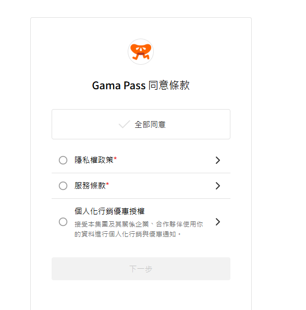Click the Gama Pass 同意條款 title
The image size is (306, 310).
click(141, 86)
